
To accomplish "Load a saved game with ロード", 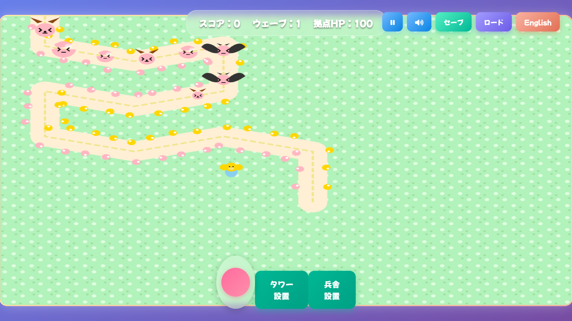I will pos(493,22).
